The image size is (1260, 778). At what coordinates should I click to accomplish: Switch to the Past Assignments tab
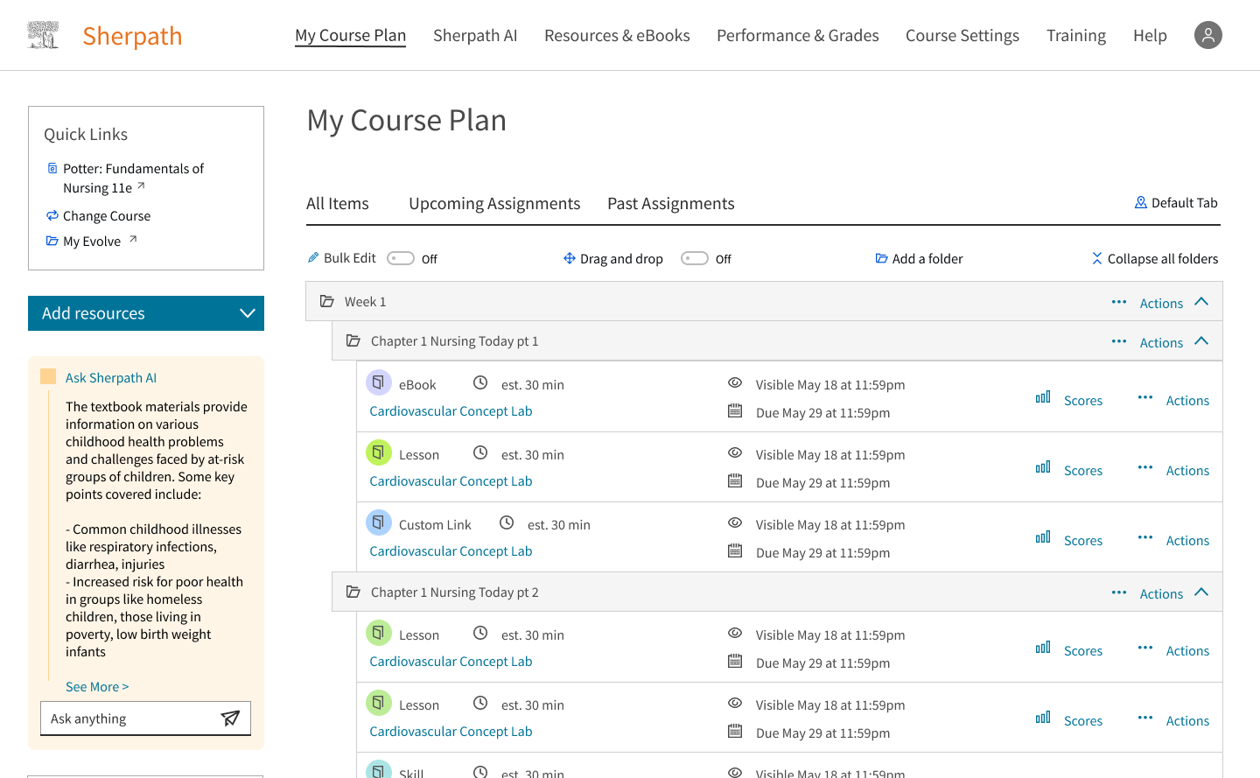pos(671,203)
